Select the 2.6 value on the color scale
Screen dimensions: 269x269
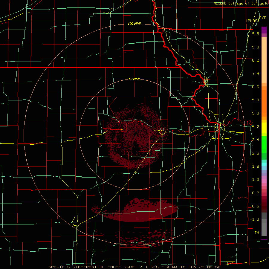tap(256, 153)
